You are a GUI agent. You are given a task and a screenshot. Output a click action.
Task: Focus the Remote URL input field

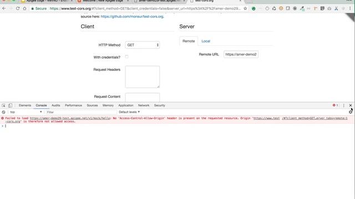241,54
